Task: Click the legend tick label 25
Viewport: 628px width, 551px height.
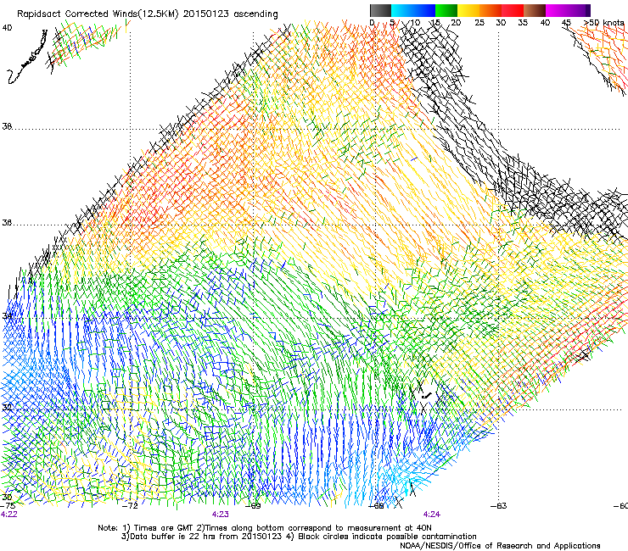Action: 479,23
